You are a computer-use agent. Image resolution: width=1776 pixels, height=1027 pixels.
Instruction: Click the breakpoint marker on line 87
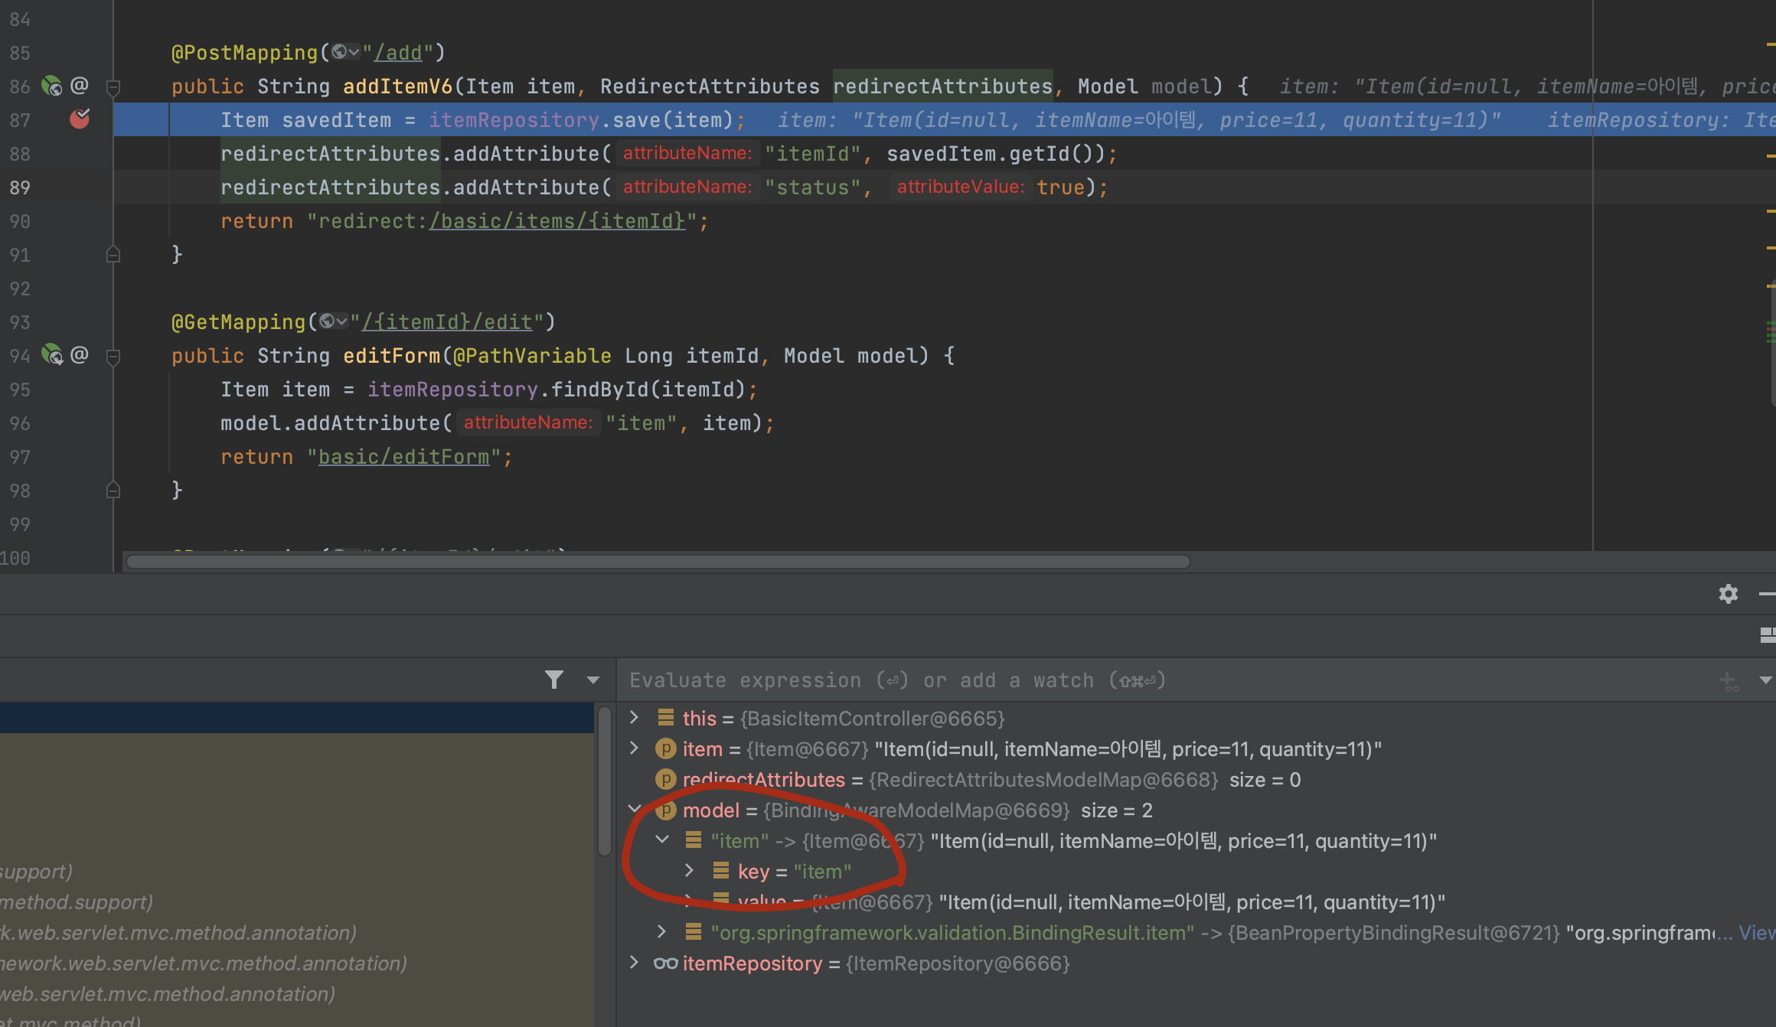pyautogui.click(x=80, y=119)
